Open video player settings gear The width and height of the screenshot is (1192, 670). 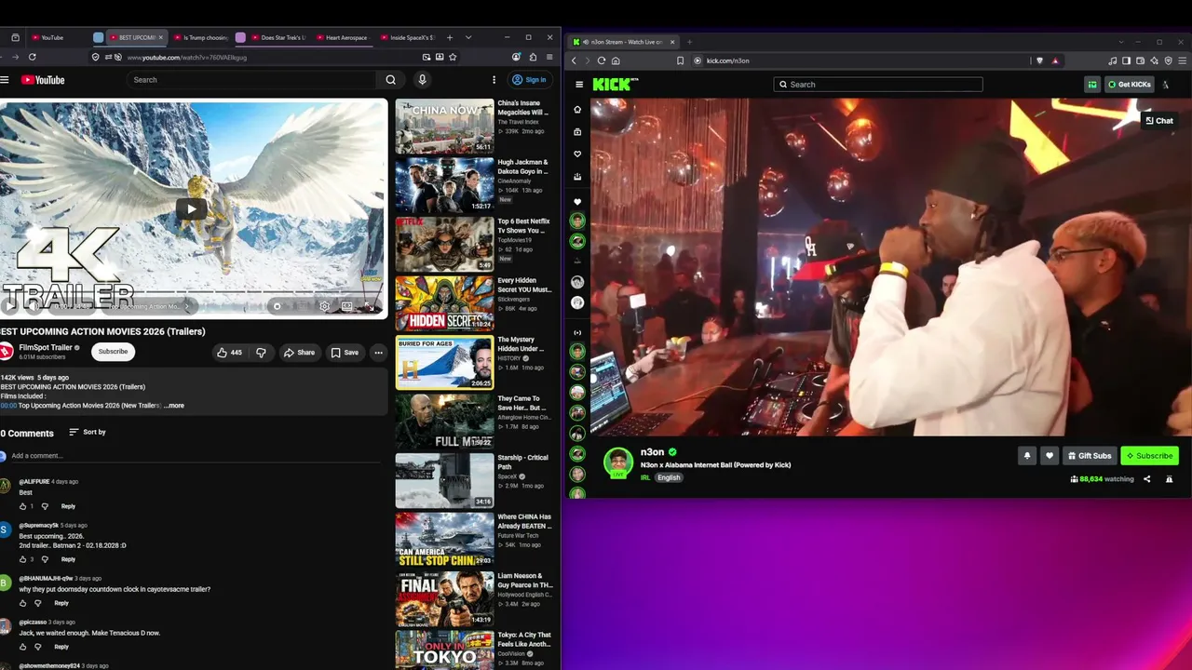click(324, 306)
